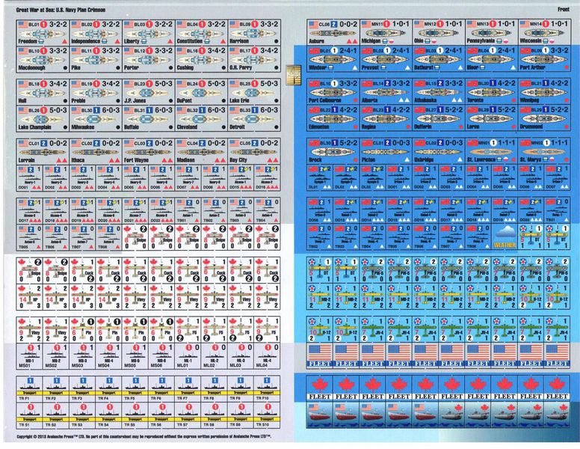Click the Fort Wayne cruiser counter
Viewport: 580px width, 449px height.
(x=148, y=151)
